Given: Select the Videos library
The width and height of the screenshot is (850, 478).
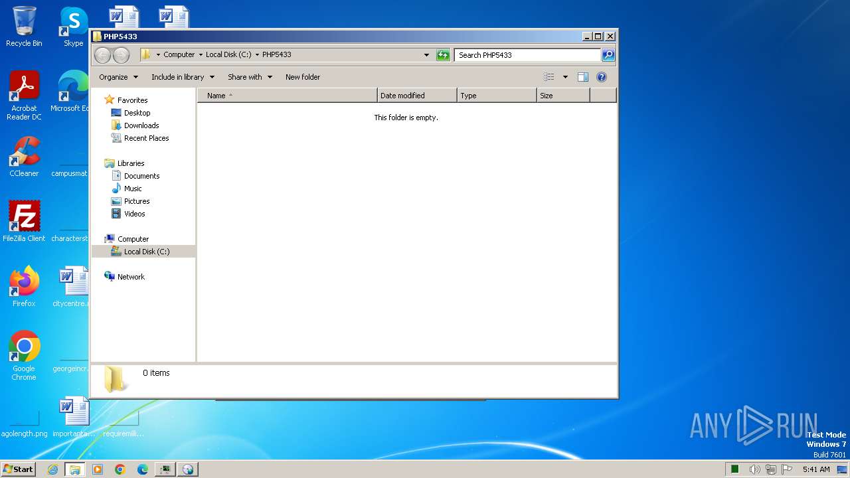Looking at the screenshot, I should click(134, 214).
